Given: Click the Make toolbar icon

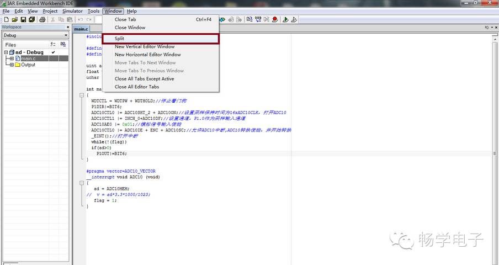Looking at the screenshot, I should [x=258, y=19].
